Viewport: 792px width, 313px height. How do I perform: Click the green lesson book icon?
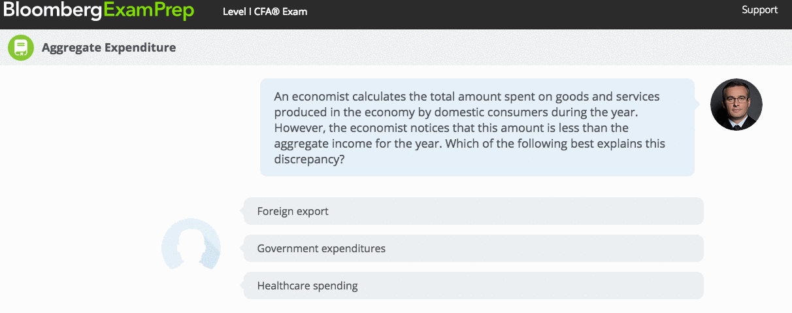21,48
